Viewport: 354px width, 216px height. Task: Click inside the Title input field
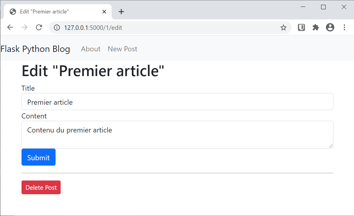click(177, 102)
